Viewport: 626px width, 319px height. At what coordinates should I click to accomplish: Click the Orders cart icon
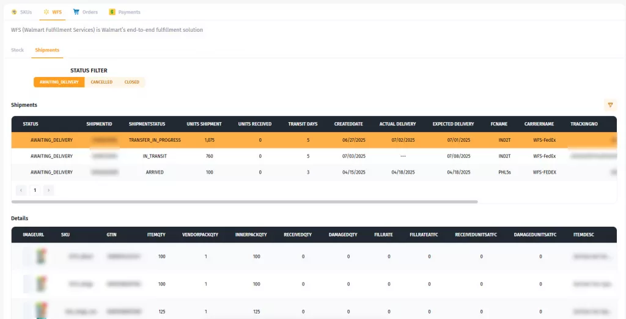76,12
